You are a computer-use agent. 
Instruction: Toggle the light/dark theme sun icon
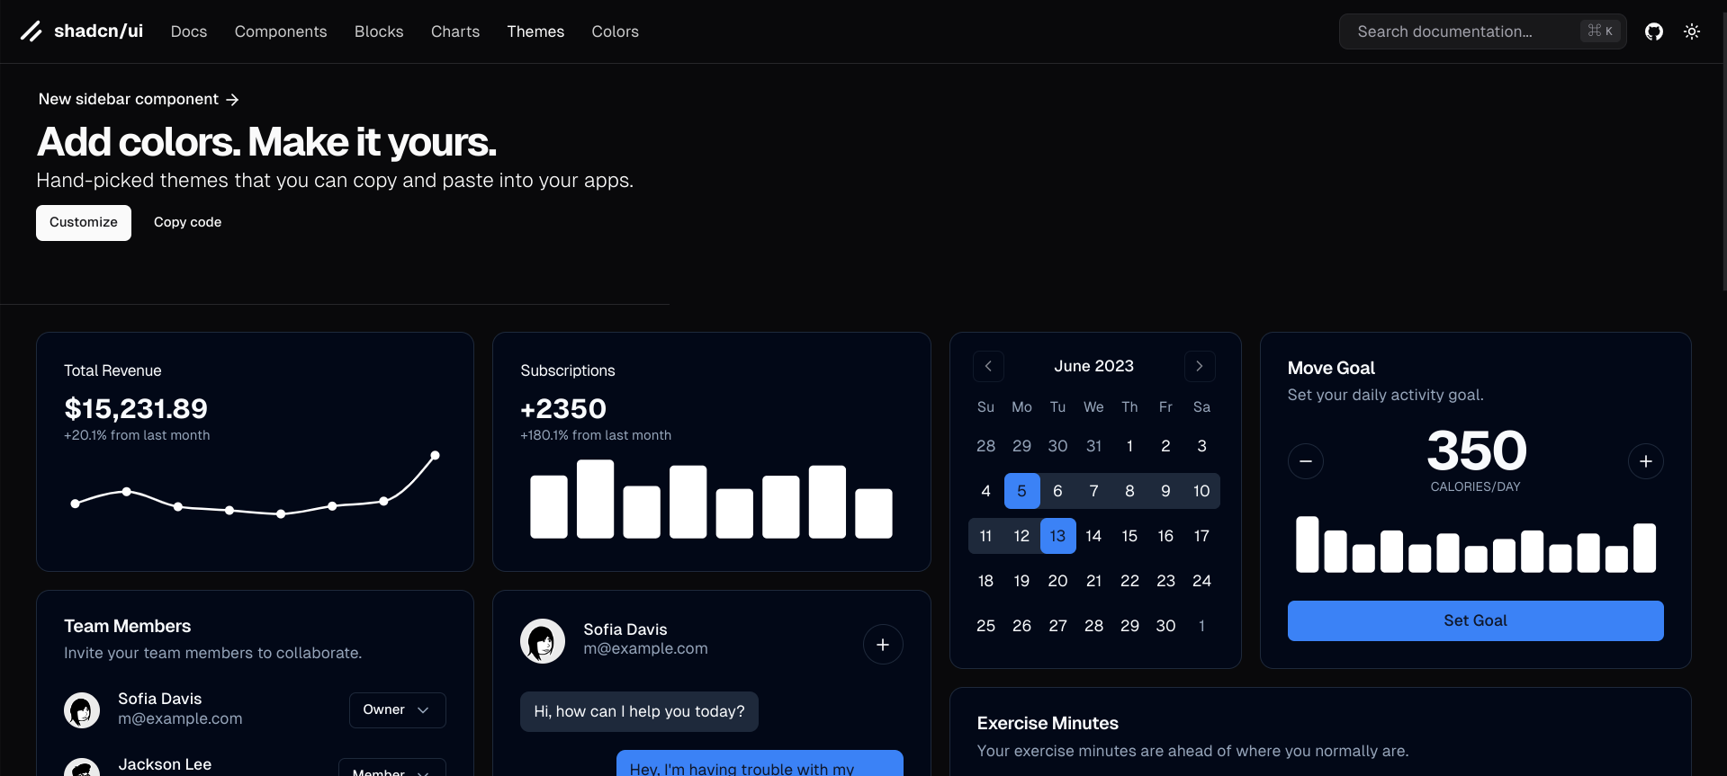[1692, 31]
